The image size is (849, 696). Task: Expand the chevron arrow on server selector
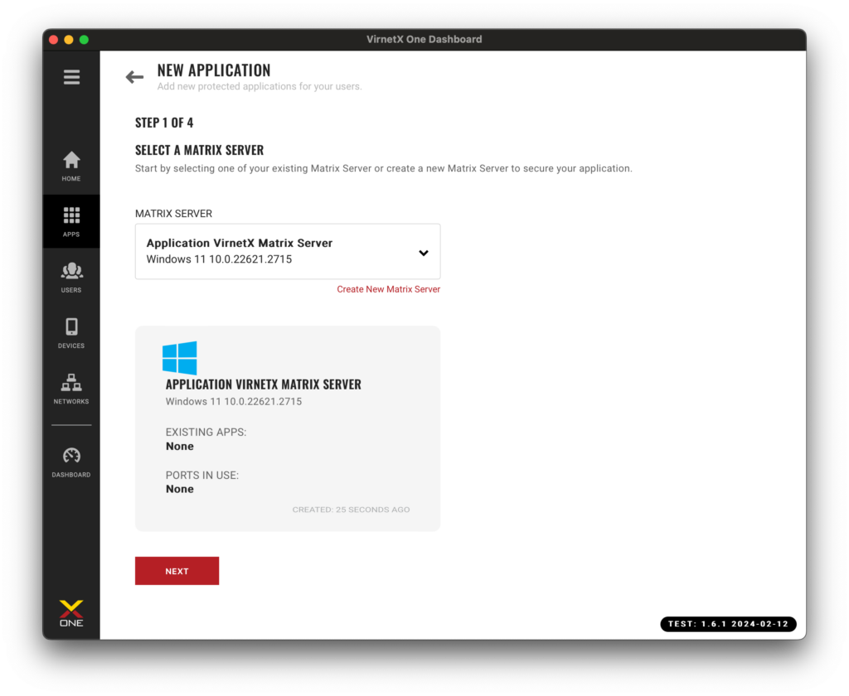423,253
